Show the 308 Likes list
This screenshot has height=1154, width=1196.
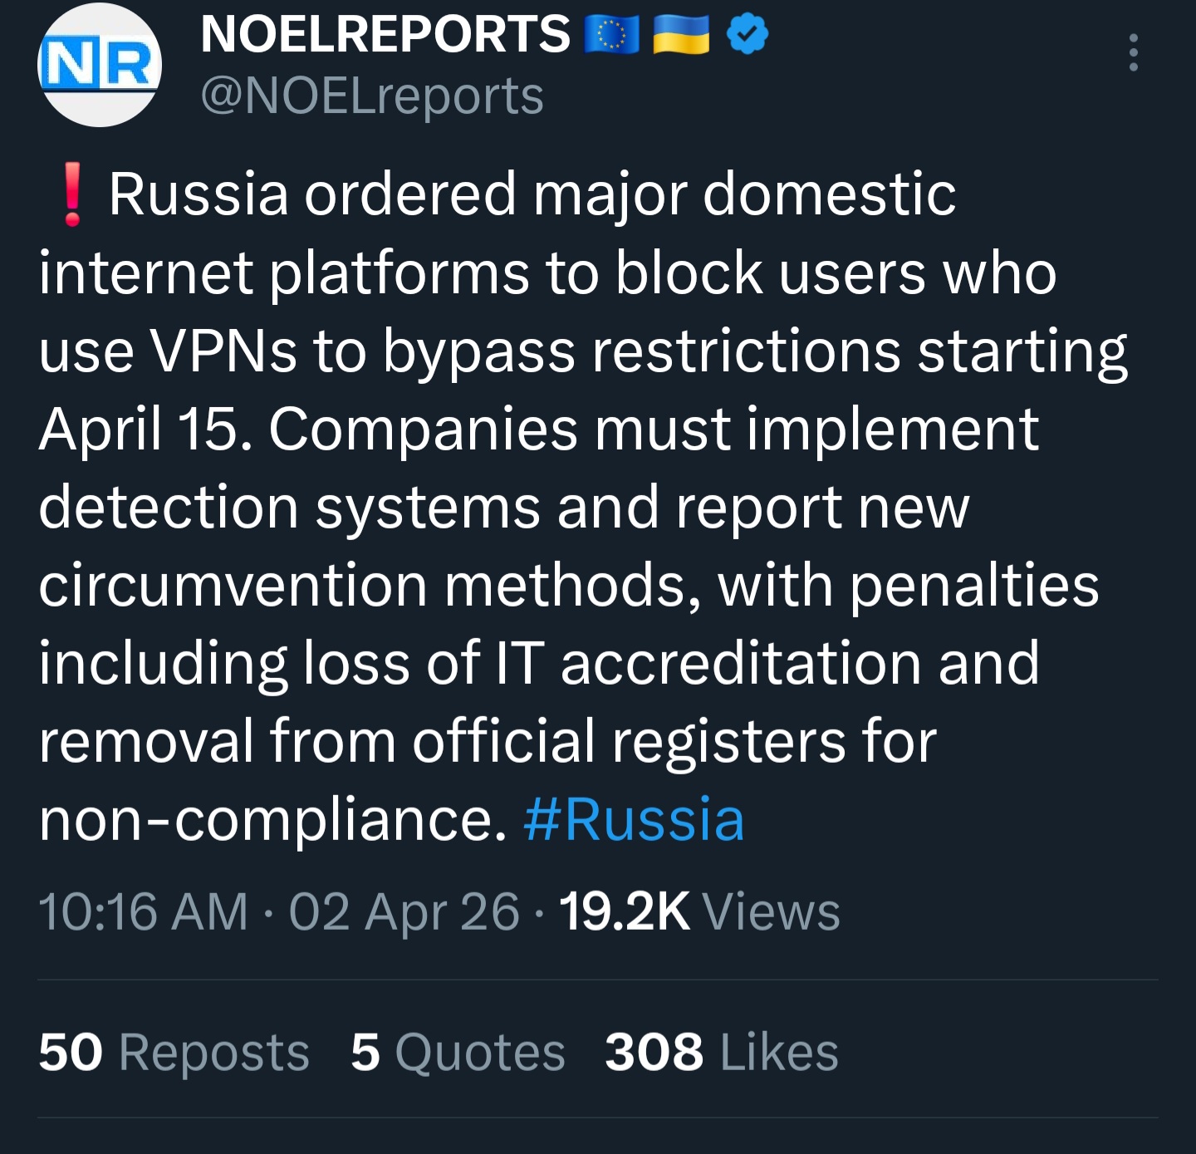[721, 1052]
